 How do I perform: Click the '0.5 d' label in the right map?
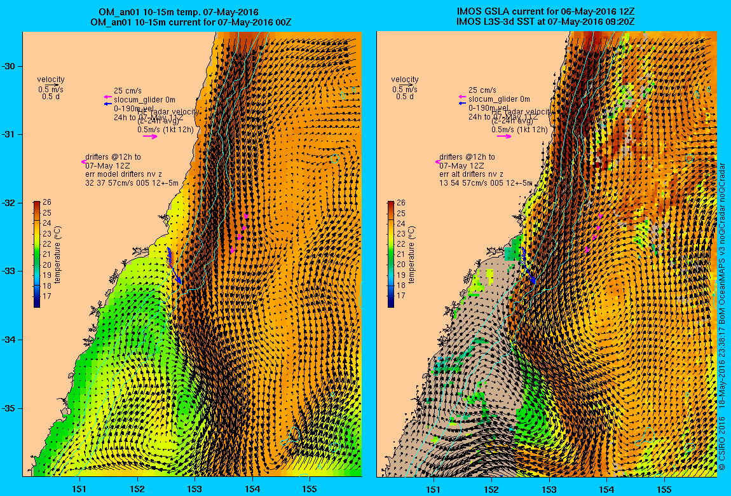(405, 97)
